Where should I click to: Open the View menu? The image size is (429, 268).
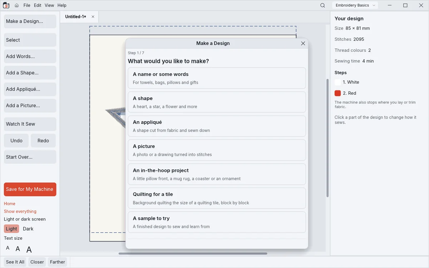tap(49, 5)
